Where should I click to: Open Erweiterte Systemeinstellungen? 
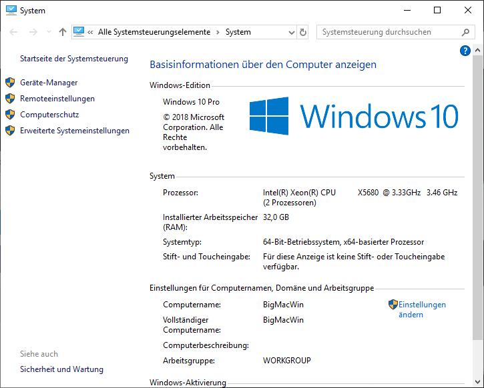pyautogui.click(x=75, y=131)
